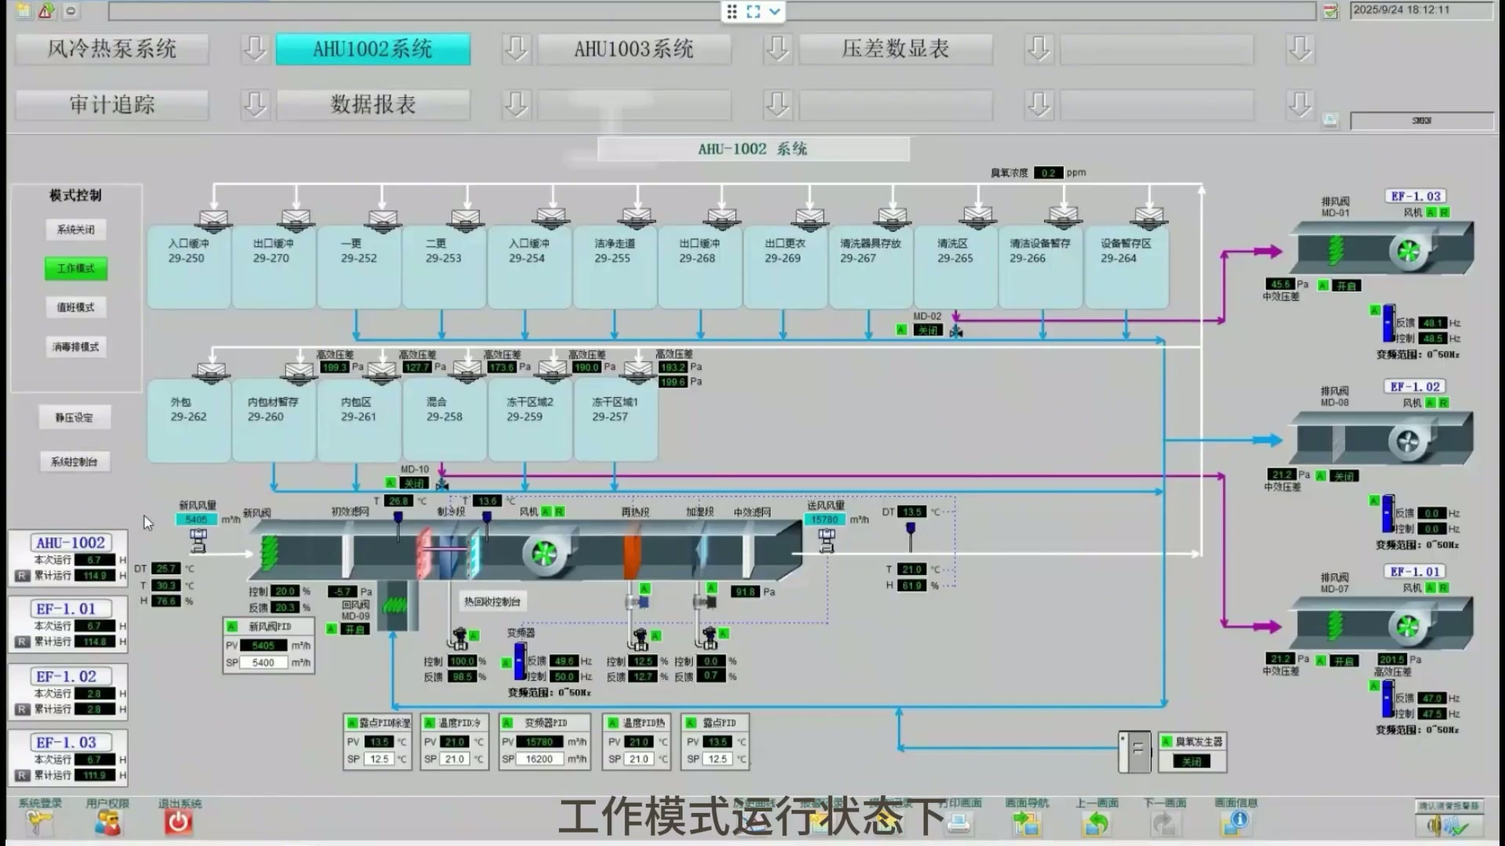Open the 画面信息 info icon

pos(1235,822)
